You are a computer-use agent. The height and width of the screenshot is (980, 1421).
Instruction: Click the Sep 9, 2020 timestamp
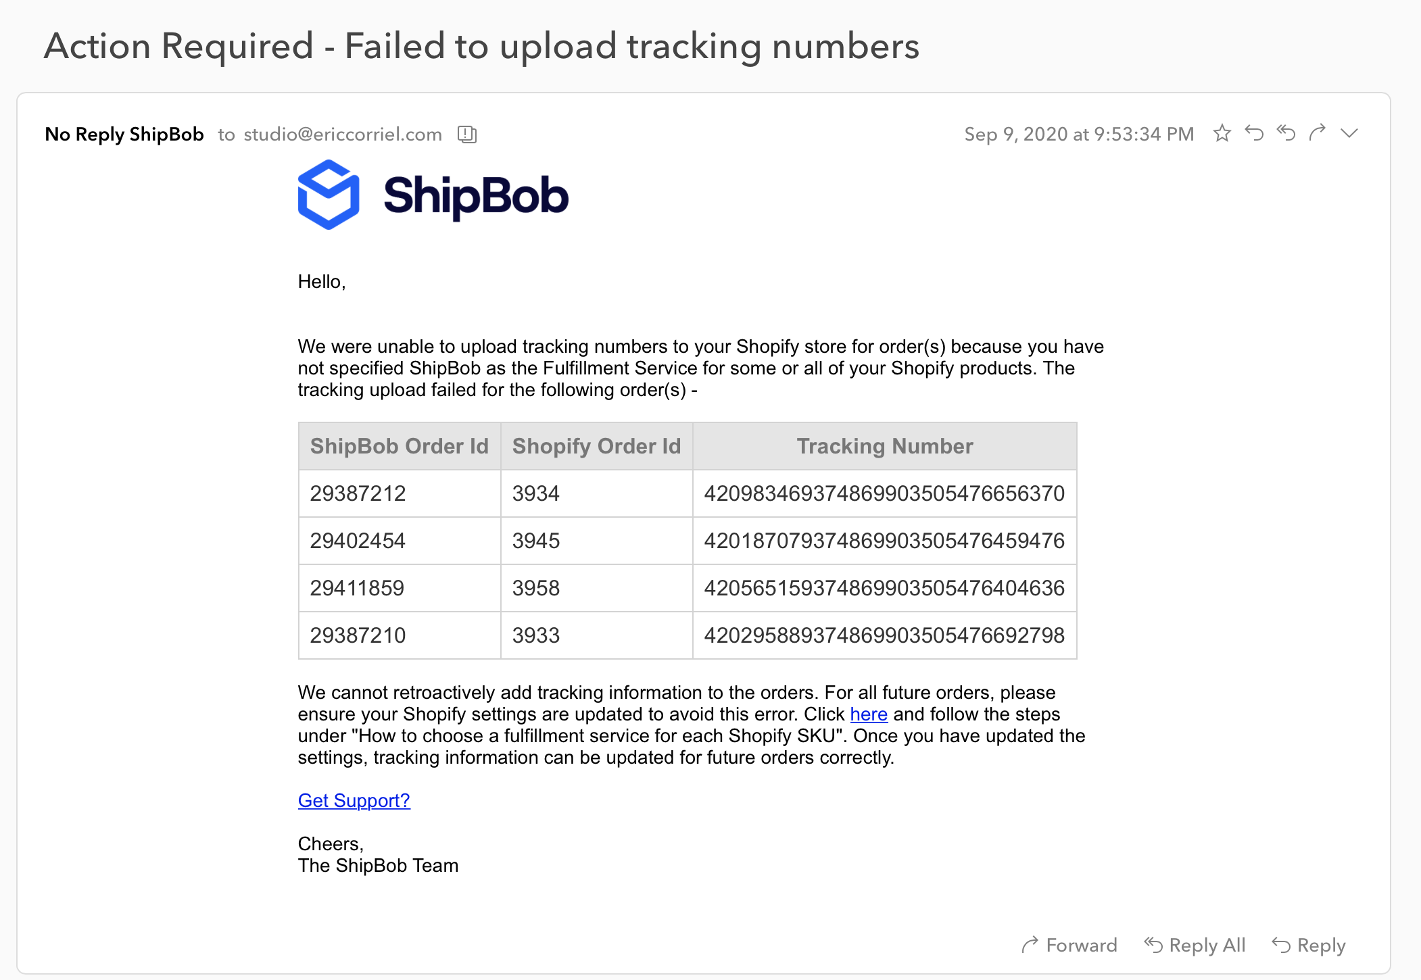tap(1079, 134)
